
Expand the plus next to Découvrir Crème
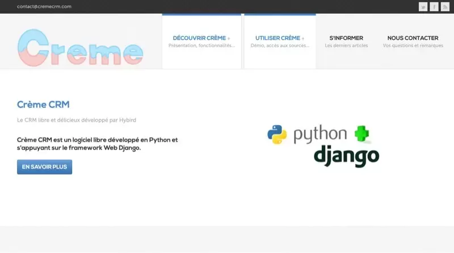coord(229,38)
